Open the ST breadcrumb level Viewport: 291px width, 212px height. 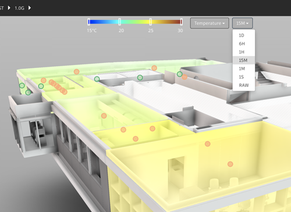tap(2, 8)
